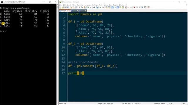
Task: Click the Playback macro icon
Action: tap(140, 7)
